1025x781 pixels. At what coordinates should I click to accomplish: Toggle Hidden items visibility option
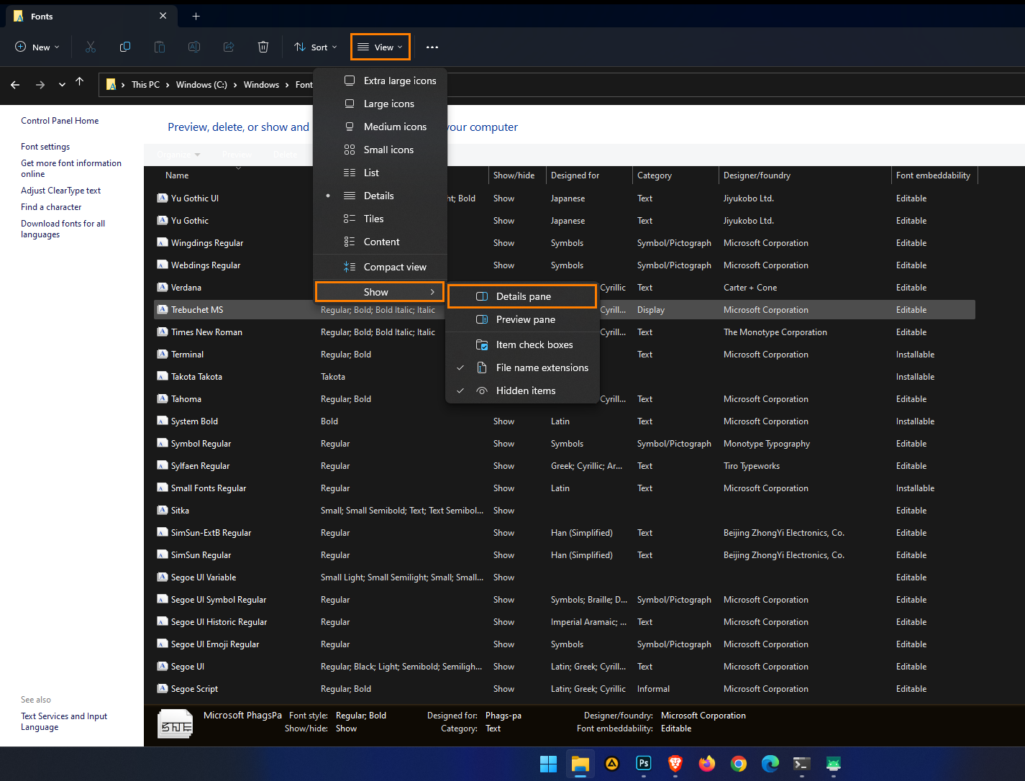click(x=523, y=390)
